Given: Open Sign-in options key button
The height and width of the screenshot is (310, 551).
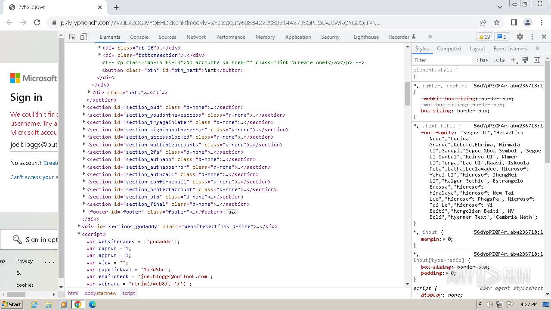Looking at the screenshot, I should coord(29,239).
